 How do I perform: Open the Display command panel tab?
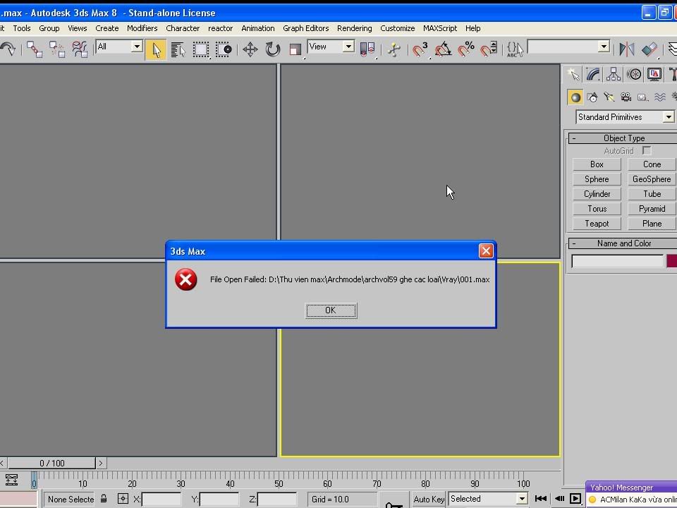(x=654, y=74)
